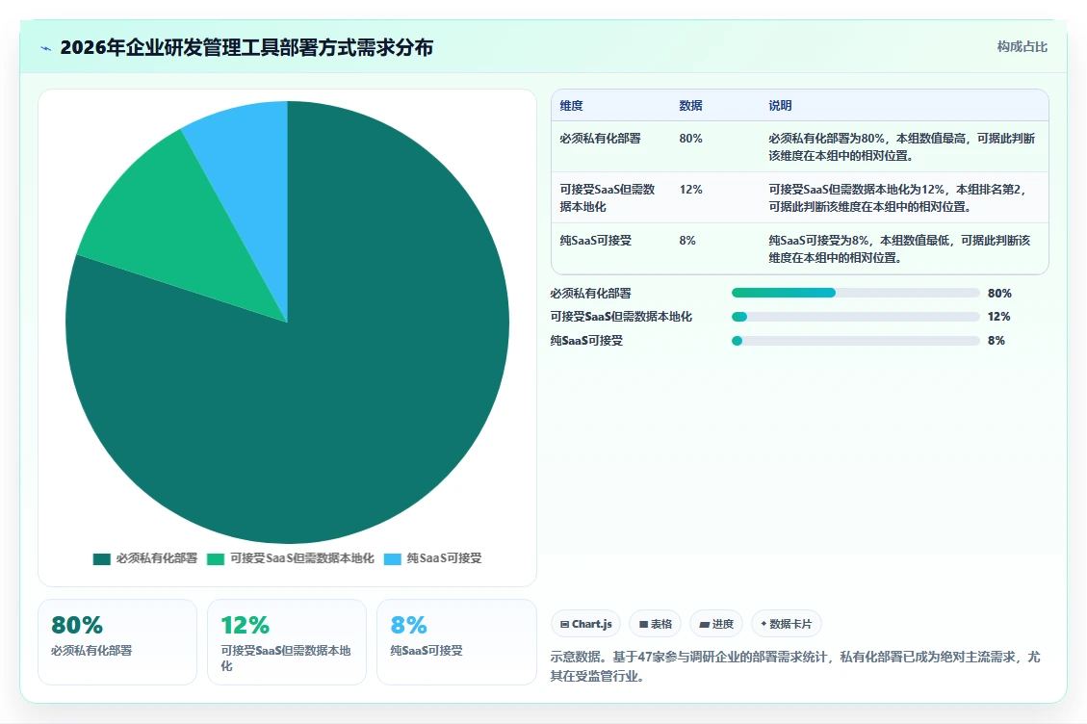Click the 说明 column header
The height and width of the screenshot is (724, 1087).
pos(780,105)
